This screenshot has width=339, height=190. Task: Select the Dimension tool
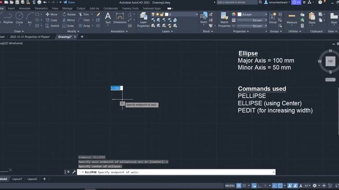pyautogui.click(x=120, y=18)
